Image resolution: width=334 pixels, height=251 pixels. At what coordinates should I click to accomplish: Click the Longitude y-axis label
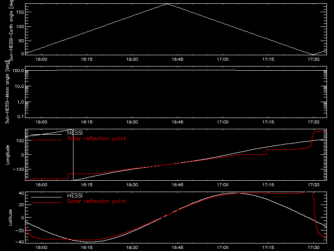[x=8, y=155]
